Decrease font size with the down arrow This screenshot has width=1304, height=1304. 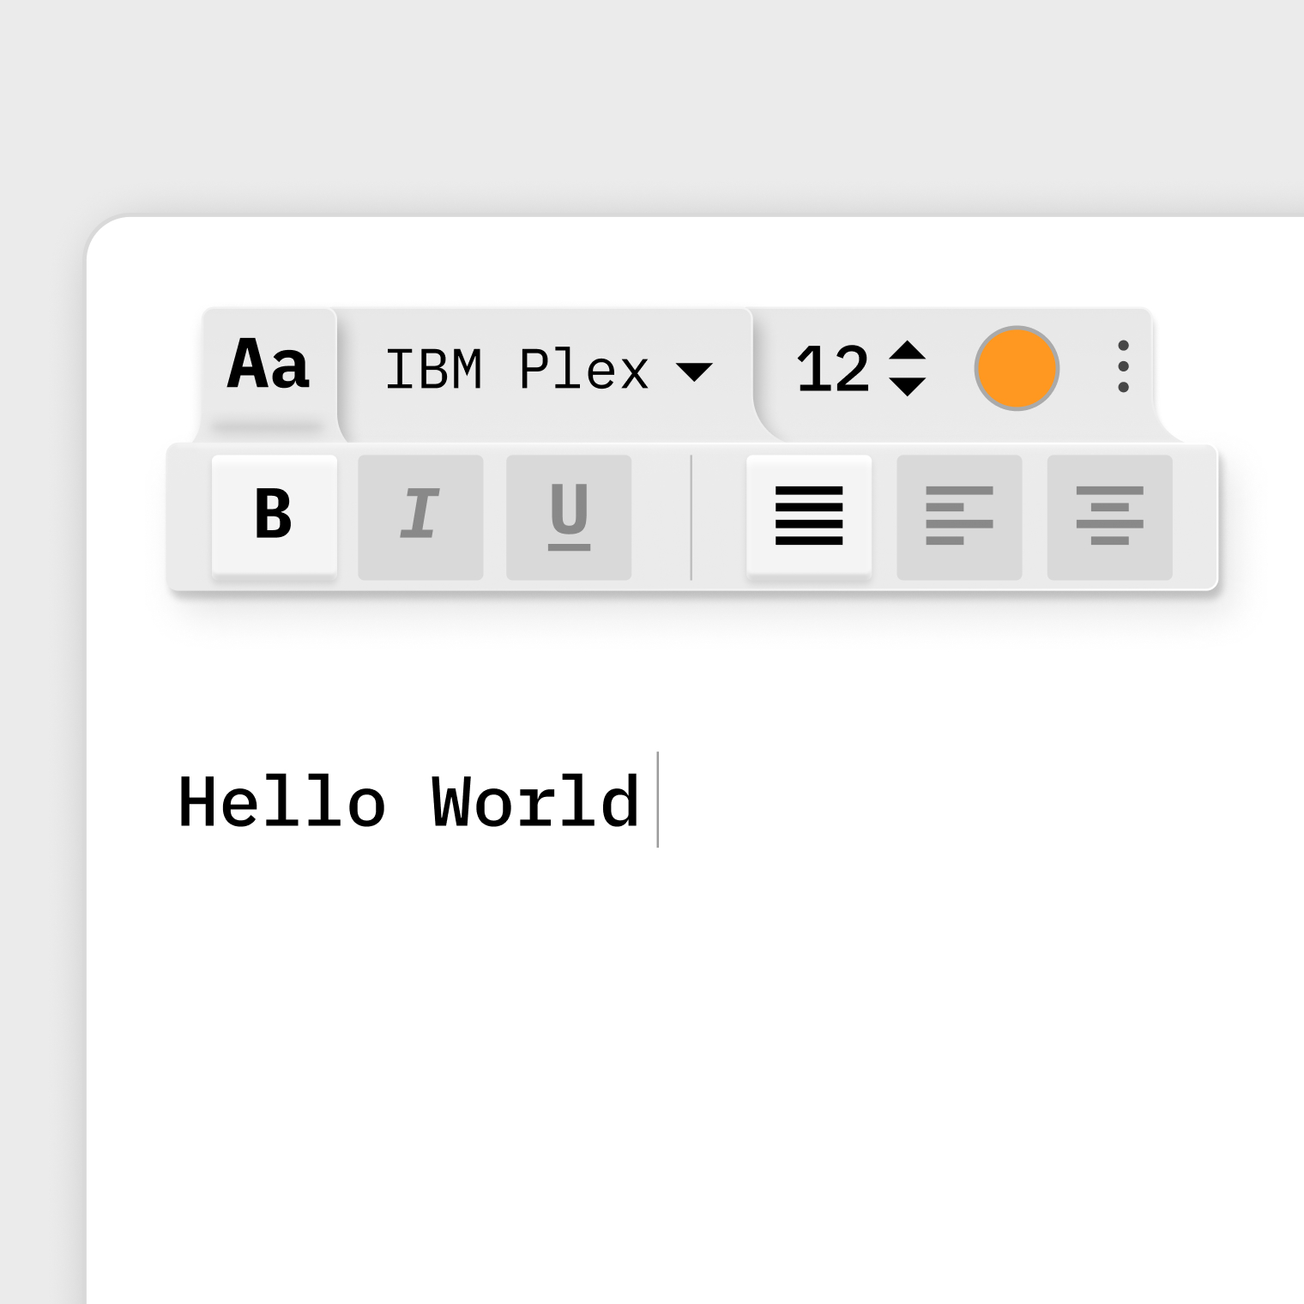pos(907,387)
